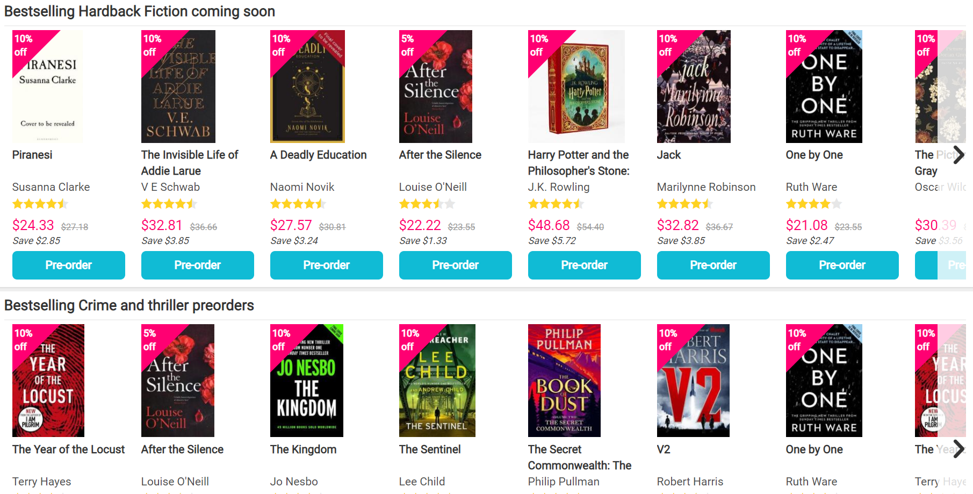Click the V2 cover by Robert Harris
The height and width of the screenshot is (494, 973).
click(x=693, y=381)
